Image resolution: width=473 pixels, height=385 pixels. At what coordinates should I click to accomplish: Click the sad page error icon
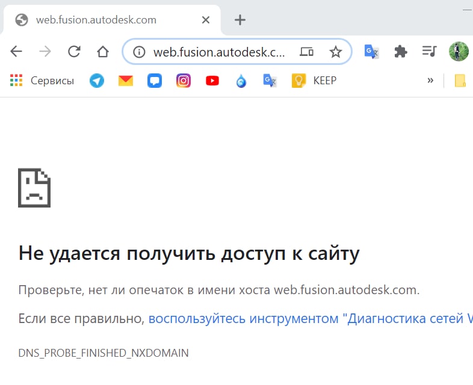(x=34, y=188)
